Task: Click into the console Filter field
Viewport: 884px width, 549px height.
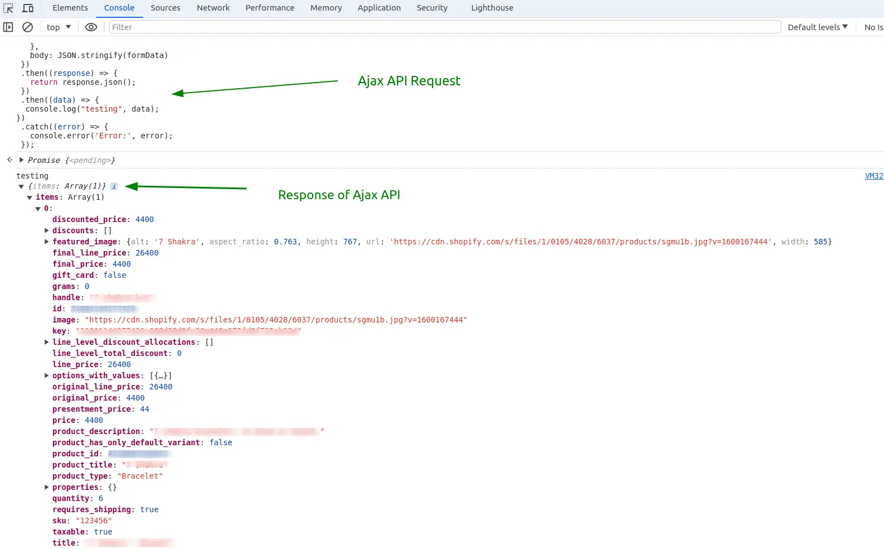Action: 444,27
